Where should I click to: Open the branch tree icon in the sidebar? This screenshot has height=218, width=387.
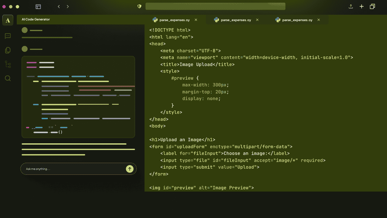tap(8, 64)
